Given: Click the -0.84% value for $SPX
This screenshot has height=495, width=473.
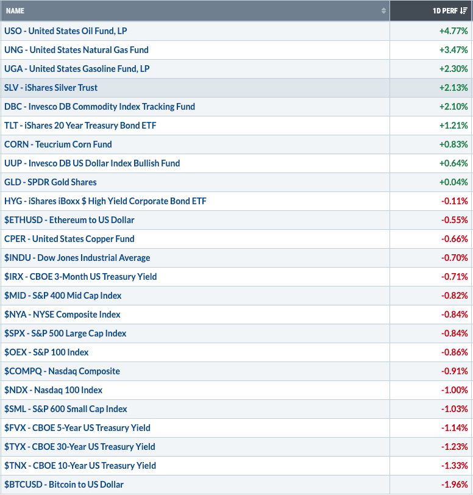Looking at the screenshot, I should point(454,333).
